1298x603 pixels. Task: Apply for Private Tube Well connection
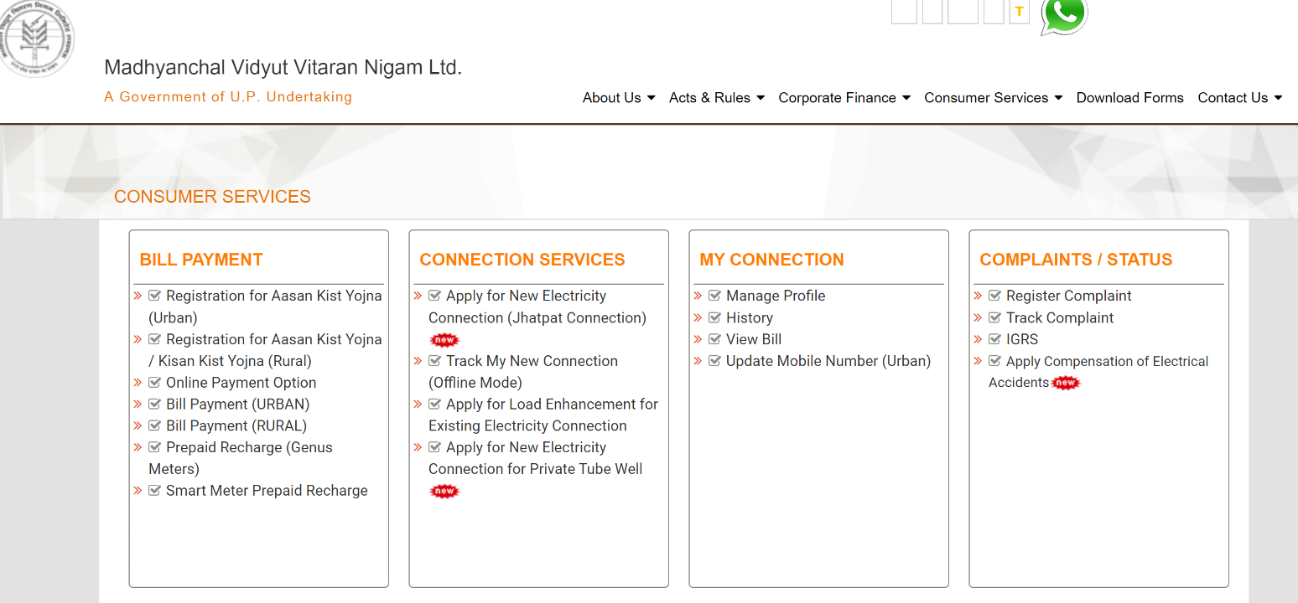pyautogui.click(x=536, y=458)
